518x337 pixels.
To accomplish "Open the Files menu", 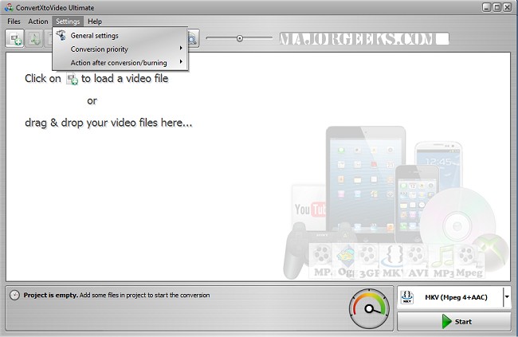I will pos(14,22).
